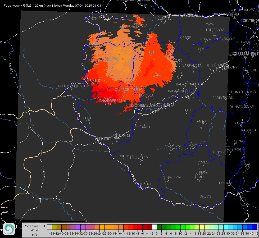
Task: Click the BICSKE city label
Action: [230, 39]
